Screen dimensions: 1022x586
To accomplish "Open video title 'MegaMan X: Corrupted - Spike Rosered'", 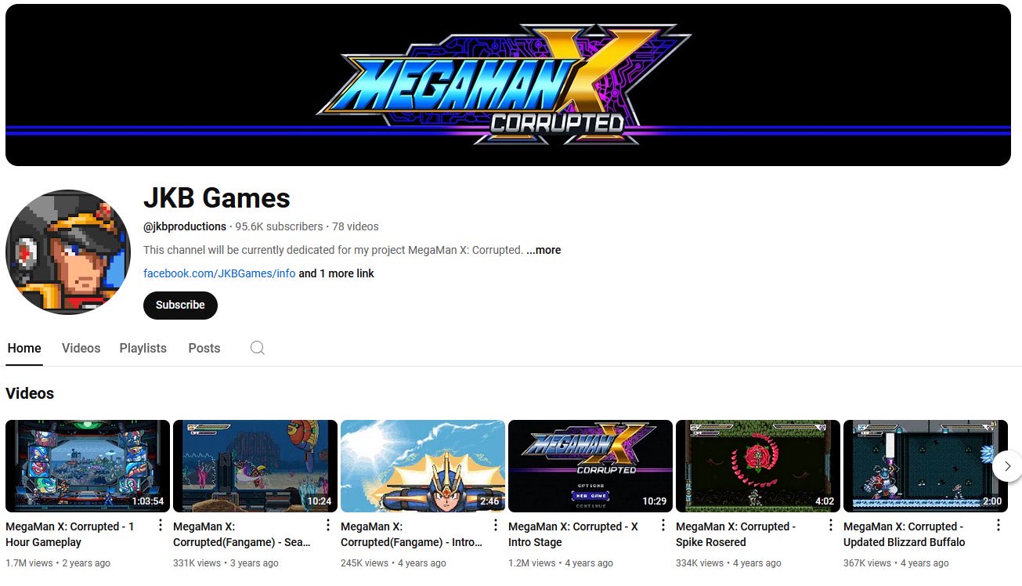I will tap(736, 534).
